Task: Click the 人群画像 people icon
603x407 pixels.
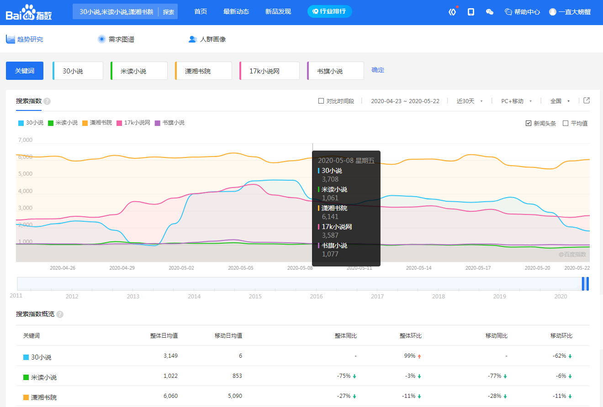Action: 193,39
